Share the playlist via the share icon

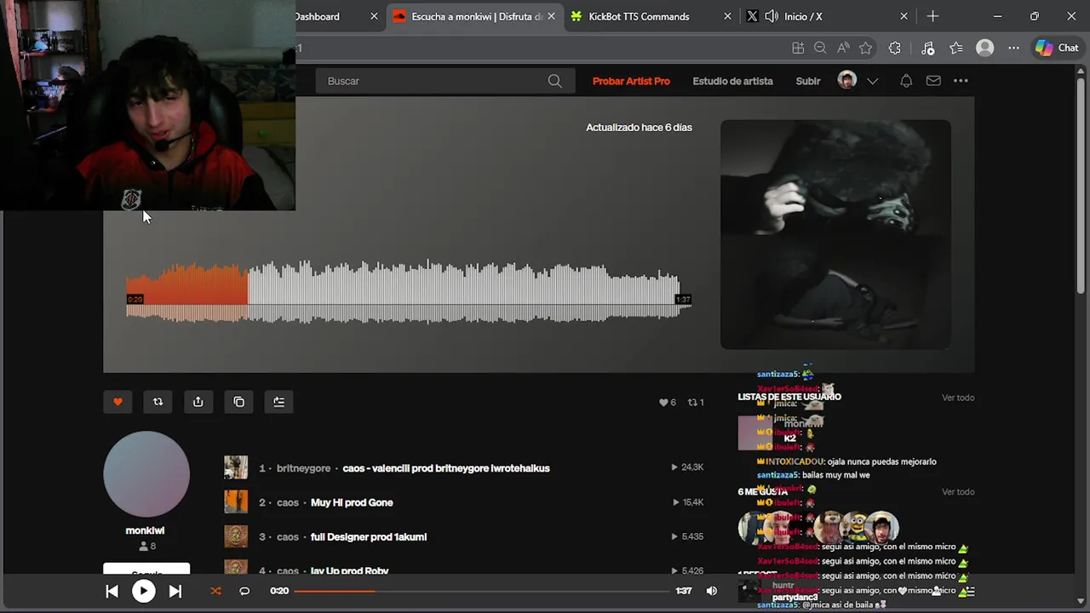198,402
